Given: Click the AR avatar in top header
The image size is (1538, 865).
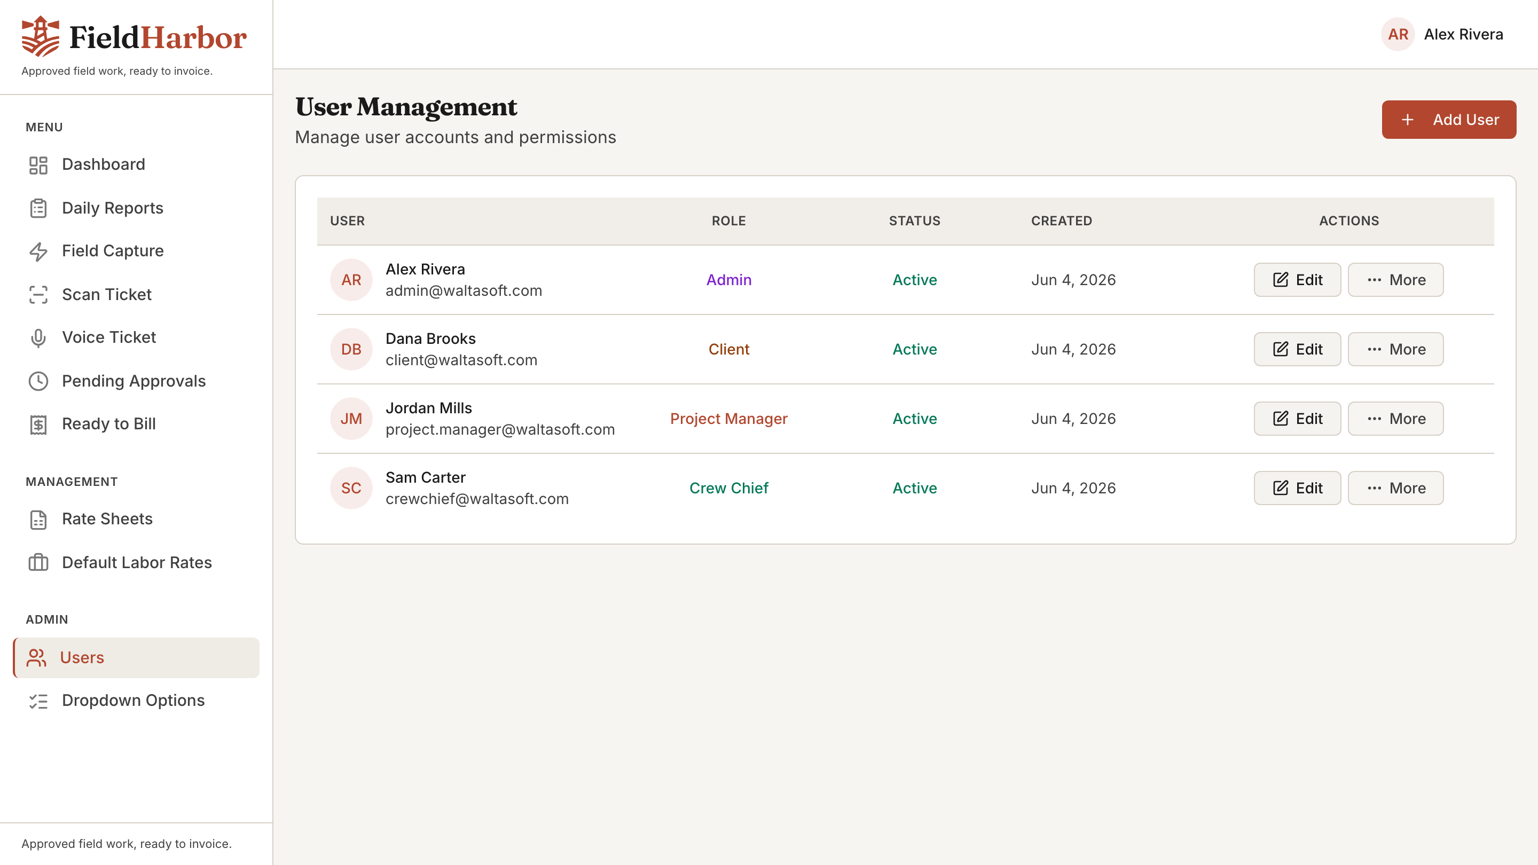Looking at the screenshot, I should (x=1398, y=35).
